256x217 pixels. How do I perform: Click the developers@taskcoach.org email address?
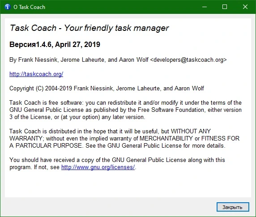pos(188,60)
